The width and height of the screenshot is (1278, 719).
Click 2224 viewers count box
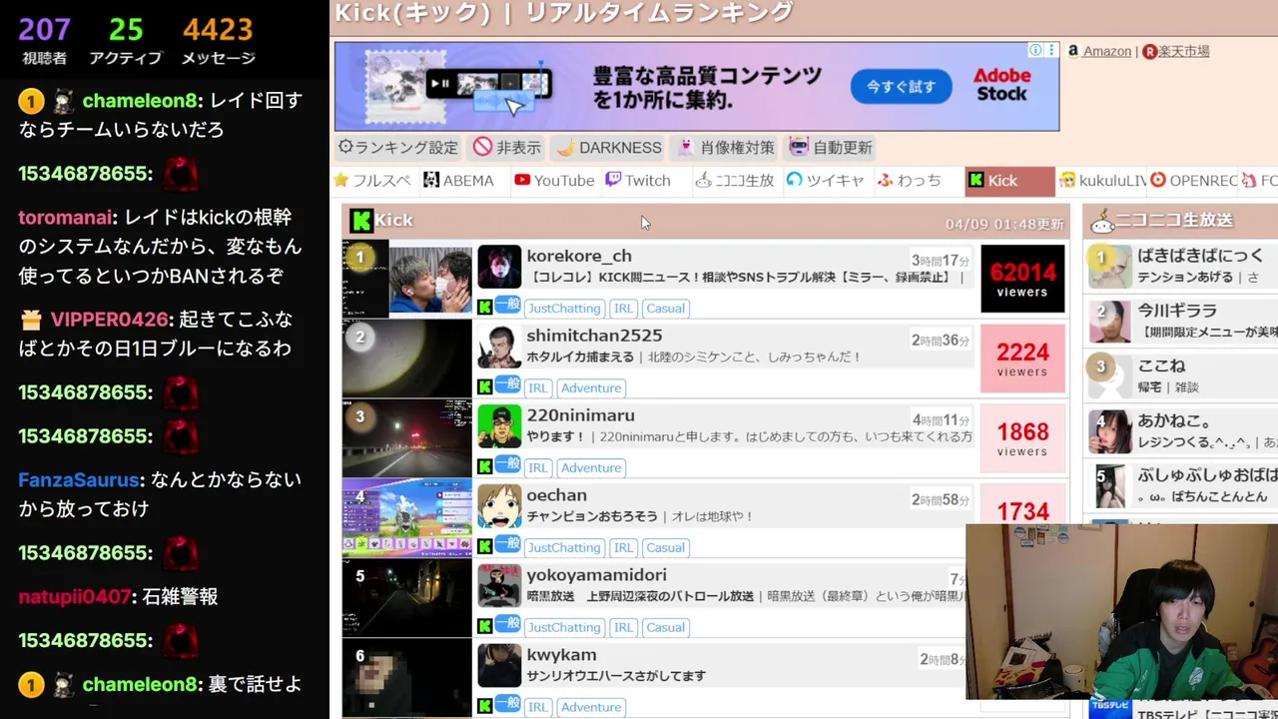click(x=1022, y=359)
